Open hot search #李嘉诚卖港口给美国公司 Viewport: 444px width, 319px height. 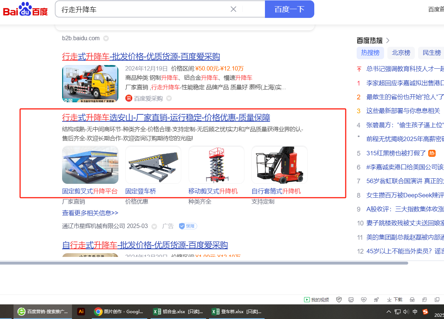(x=405, y=167)
